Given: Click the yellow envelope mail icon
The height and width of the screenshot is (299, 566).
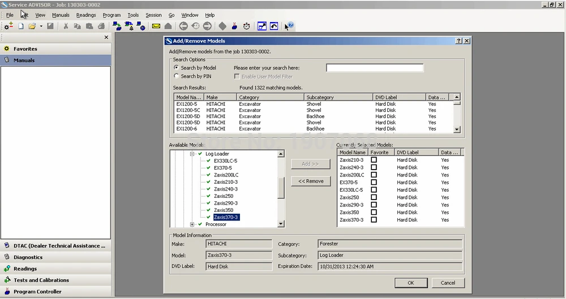Looking at the screenshot, I should [x=156, y=26].
